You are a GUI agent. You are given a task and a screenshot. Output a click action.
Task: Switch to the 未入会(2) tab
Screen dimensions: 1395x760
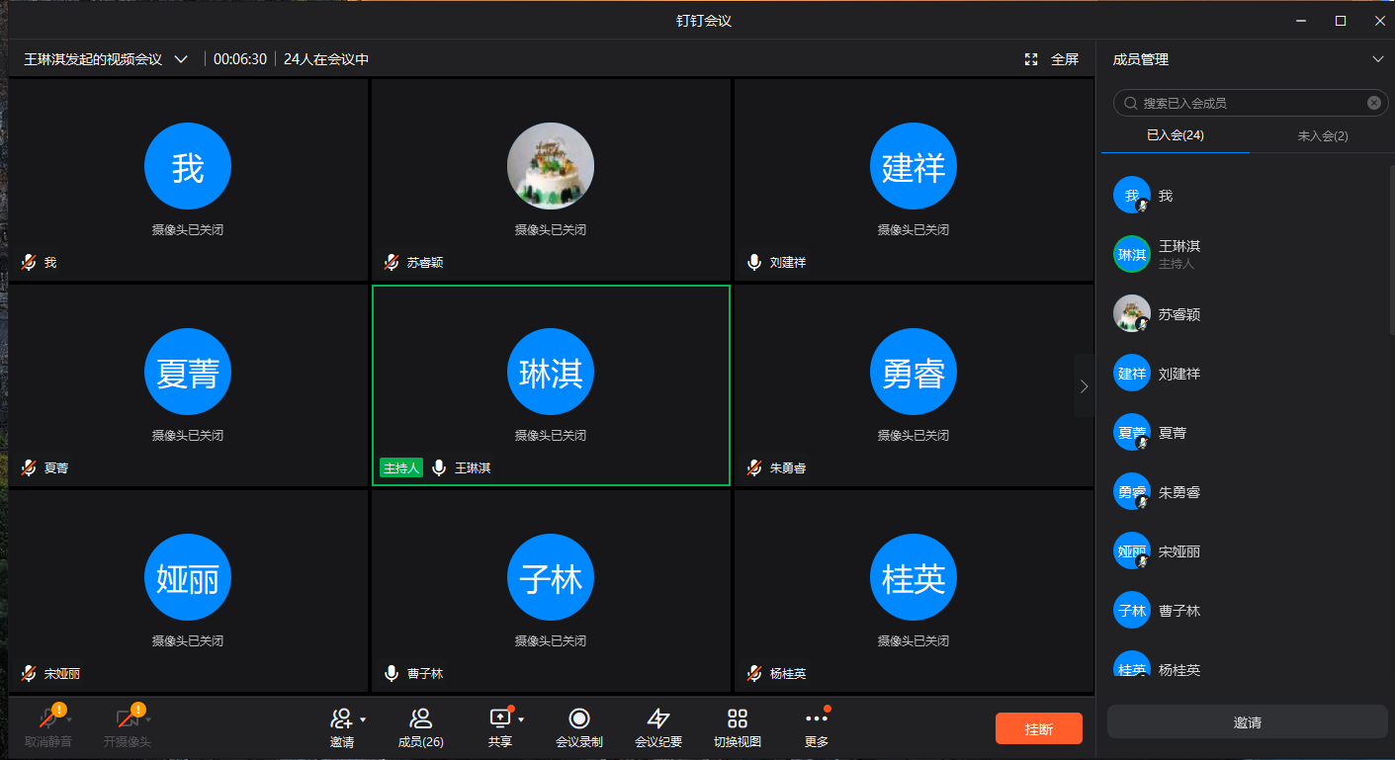1322,135
